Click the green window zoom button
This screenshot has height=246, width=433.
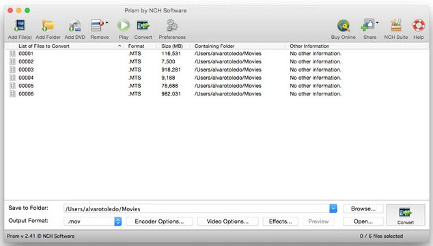(27, 10)
